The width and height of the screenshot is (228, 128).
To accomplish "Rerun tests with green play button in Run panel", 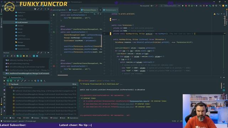I will [x=4, y=81].
